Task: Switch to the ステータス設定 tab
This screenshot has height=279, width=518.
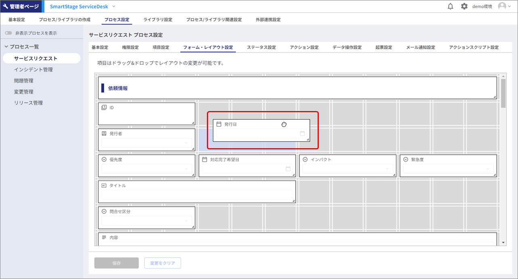Action: pyautogui.click(x=261, y=48)
